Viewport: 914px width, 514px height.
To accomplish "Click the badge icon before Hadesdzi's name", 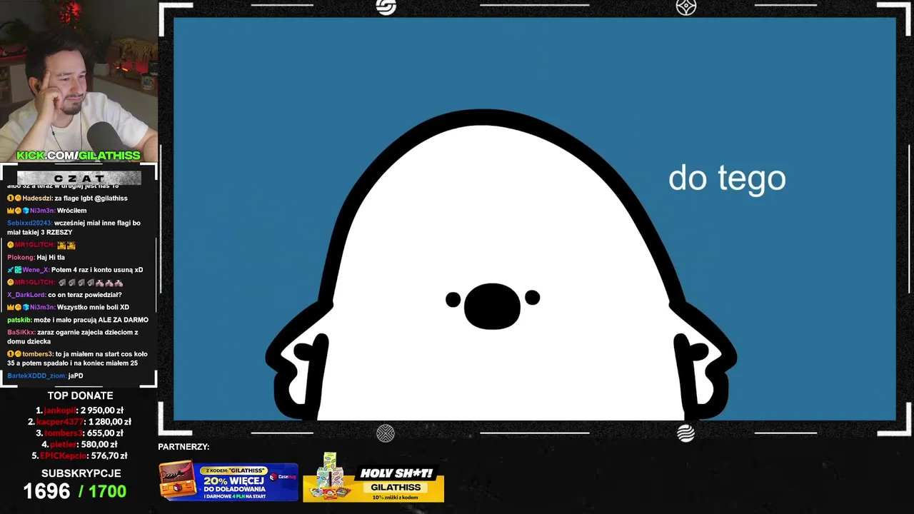I will [11, 198].
